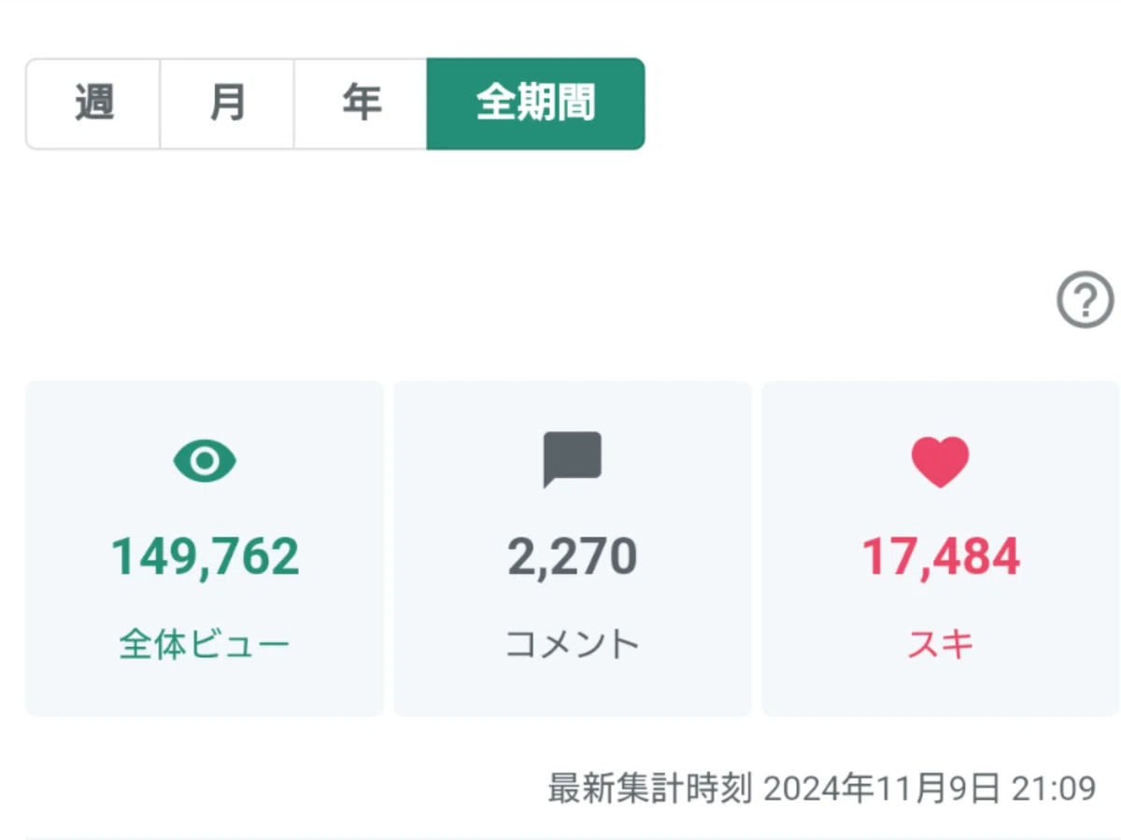Click the 2,270 comment count

[x=573, y=556]
